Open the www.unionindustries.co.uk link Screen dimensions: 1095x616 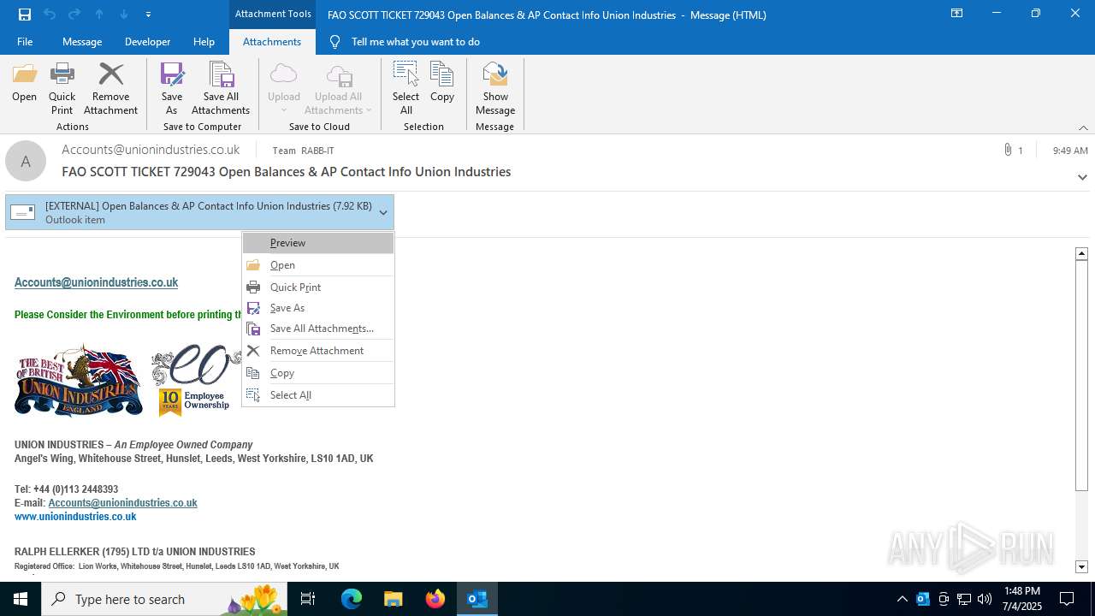pyautogui.click(x=75, y=517)
